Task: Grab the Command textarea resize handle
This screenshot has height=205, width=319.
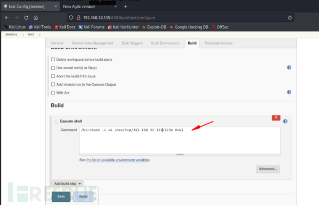Action: pyautogui.click(x=180, y=155)
